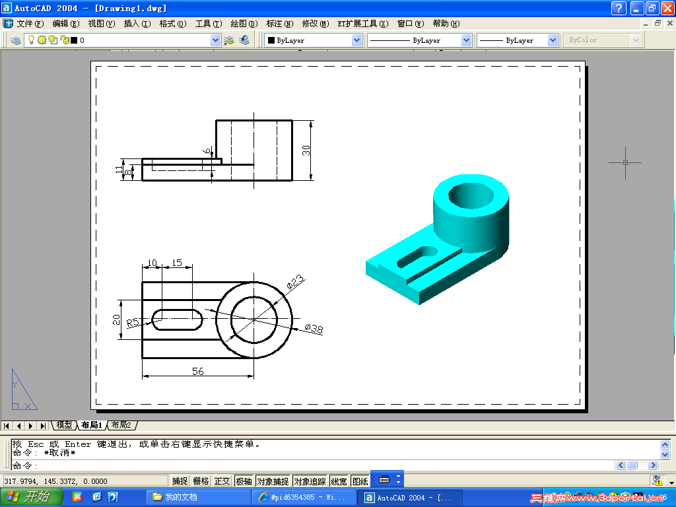Open the 插入(I) menu
Image resolution: width=676 pixels, height=507 pixels.
tap(137, 24)
